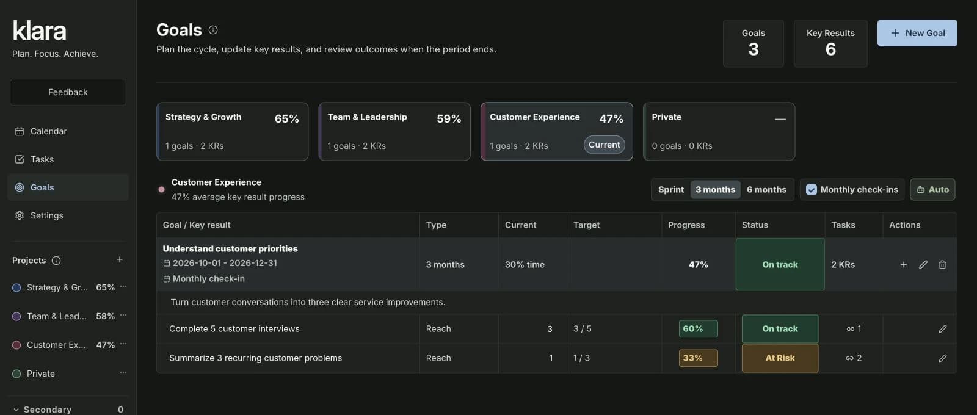Viewport: 977px width, 415px height.
Task: Open Tasks in the sidebar
Action: [x=68, y=159]
